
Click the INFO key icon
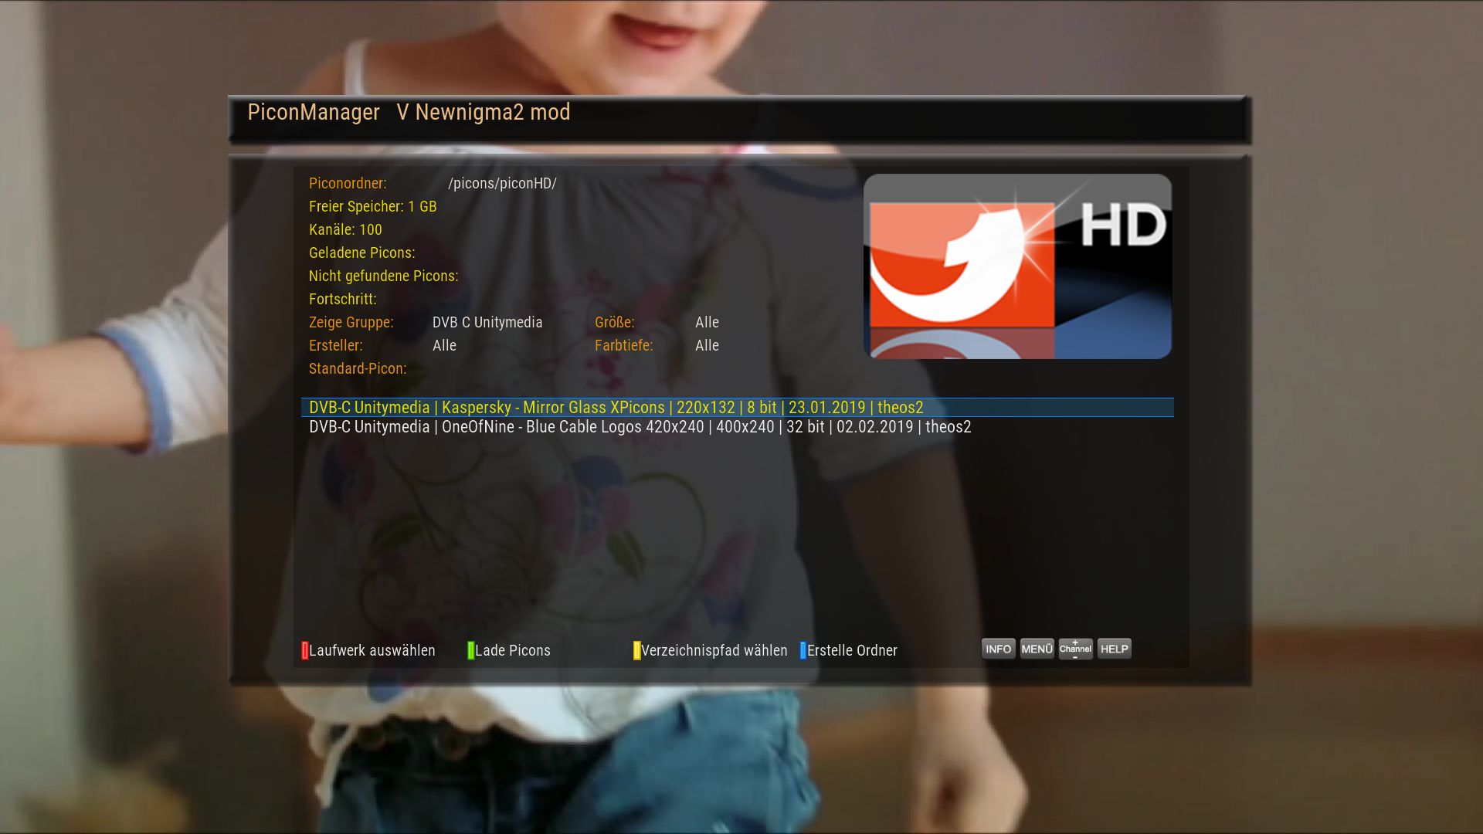click(x=998, y=649)
